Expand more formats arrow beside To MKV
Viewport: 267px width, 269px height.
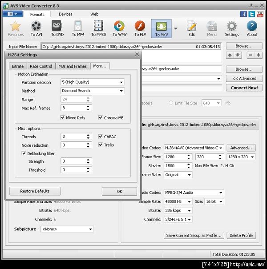pyautogui.click(x=176, y=28)
